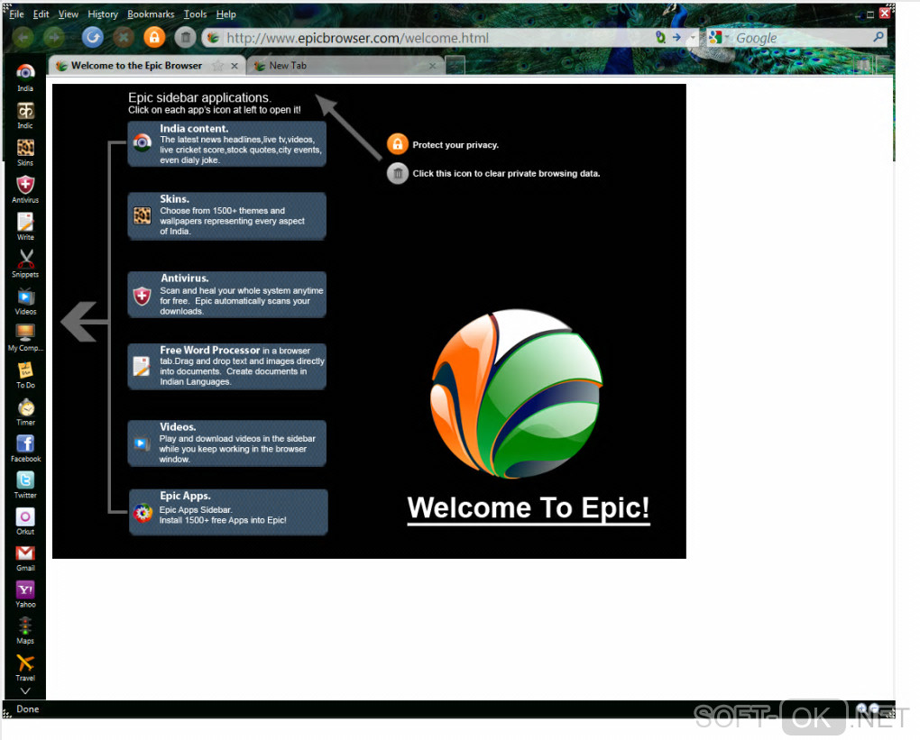Click the browser Forward arrow button
This screenshot has height=740, width=920.
tap(54, 38)
